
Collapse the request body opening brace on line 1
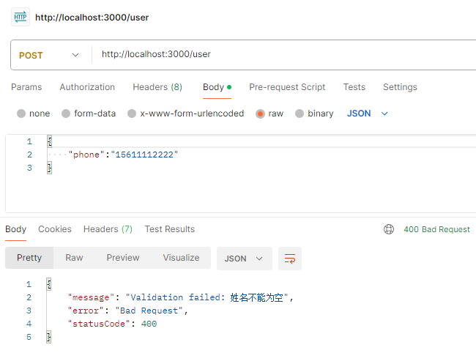(x=50, y=141)
